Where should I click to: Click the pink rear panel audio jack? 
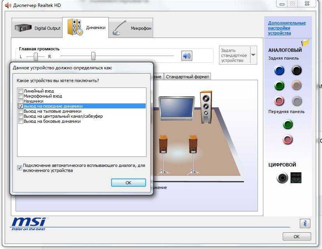click(x=279, y=101)
